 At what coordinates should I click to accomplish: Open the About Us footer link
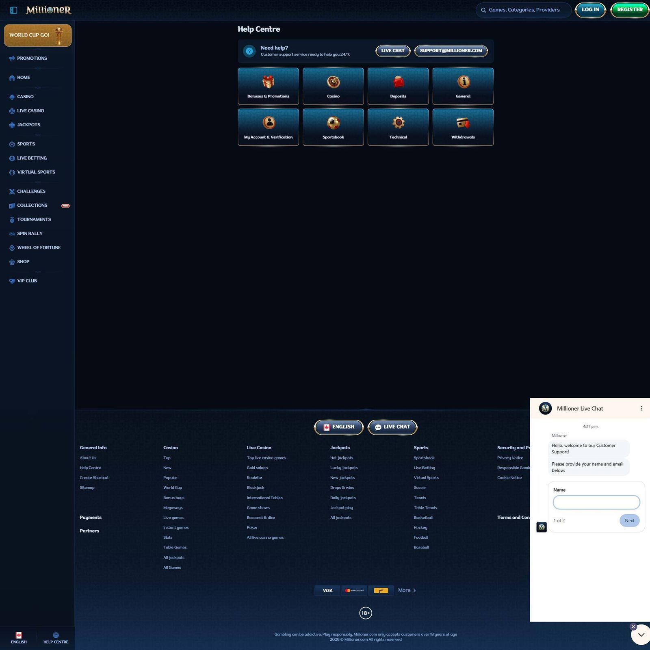click(88, 458)
